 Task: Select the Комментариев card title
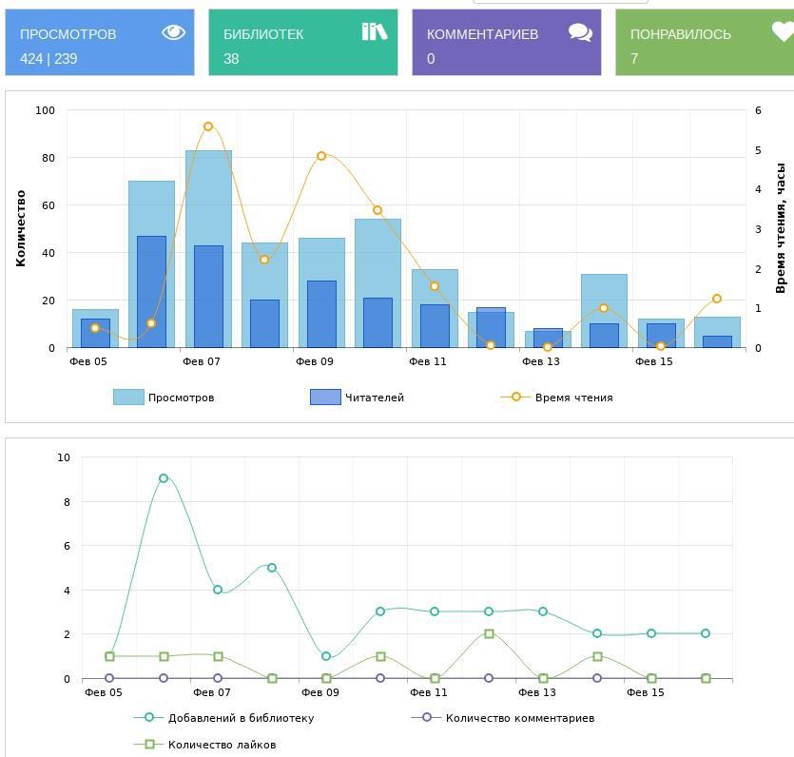point(482,34)
